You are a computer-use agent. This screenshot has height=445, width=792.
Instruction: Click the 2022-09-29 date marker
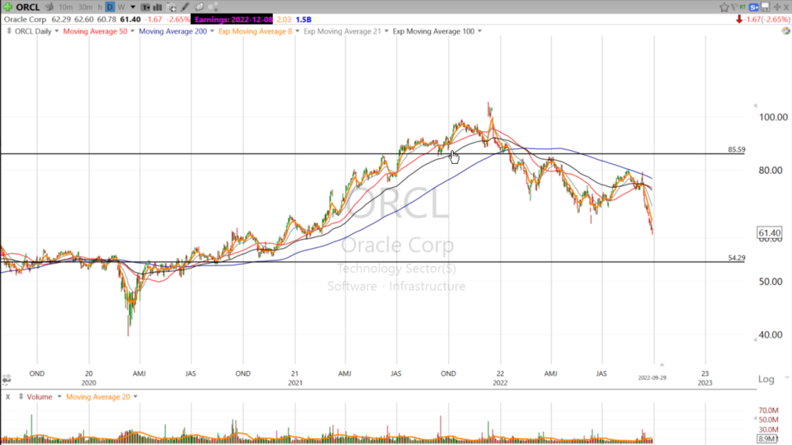(653, 377)
